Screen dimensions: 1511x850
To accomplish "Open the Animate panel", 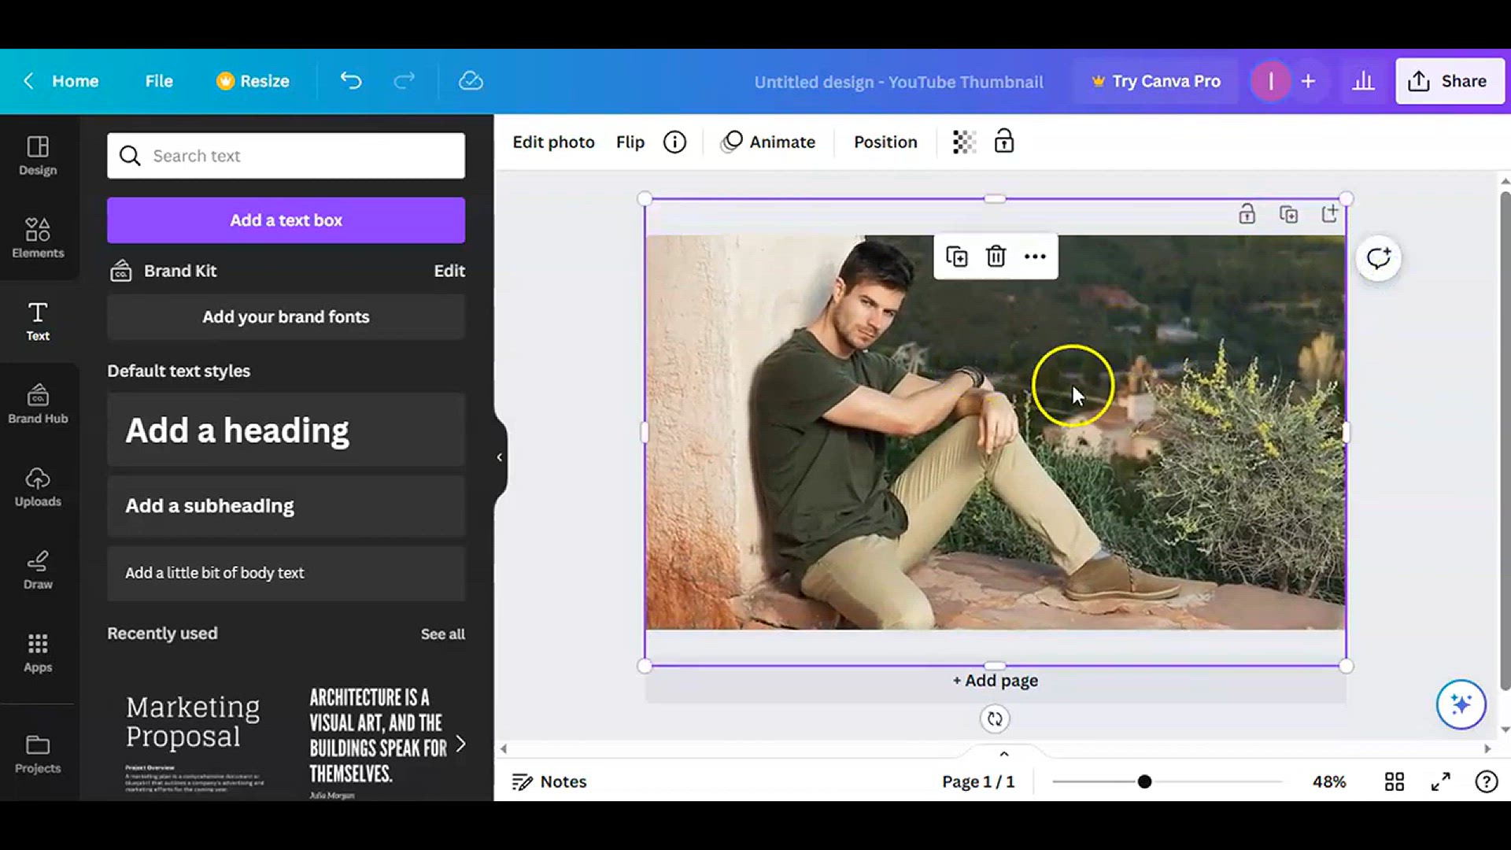I will [x=768, y=142].
